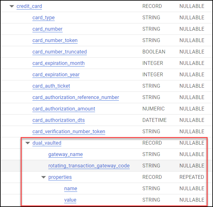Screen dimensions: 213x207
Task: Click rotating_transaction_gateway_code link
Action: point(89,166)
